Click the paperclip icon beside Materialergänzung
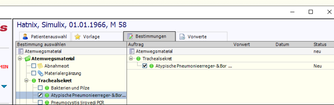This screenshot has height=105, width=334. (40, 73)
